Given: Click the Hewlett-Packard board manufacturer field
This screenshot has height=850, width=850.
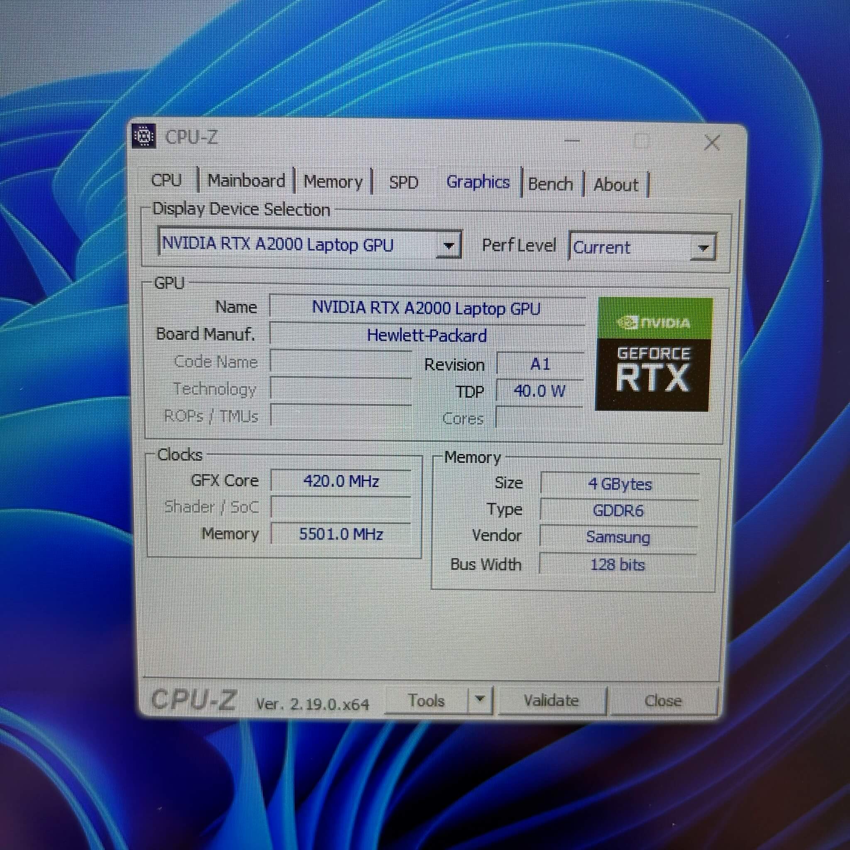Looking at the screenshot, I should point(427,336).
